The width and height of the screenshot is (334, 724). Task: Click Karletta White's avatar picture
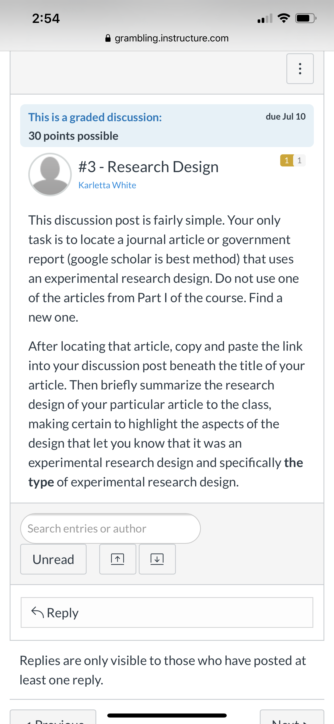click(50, 175)
